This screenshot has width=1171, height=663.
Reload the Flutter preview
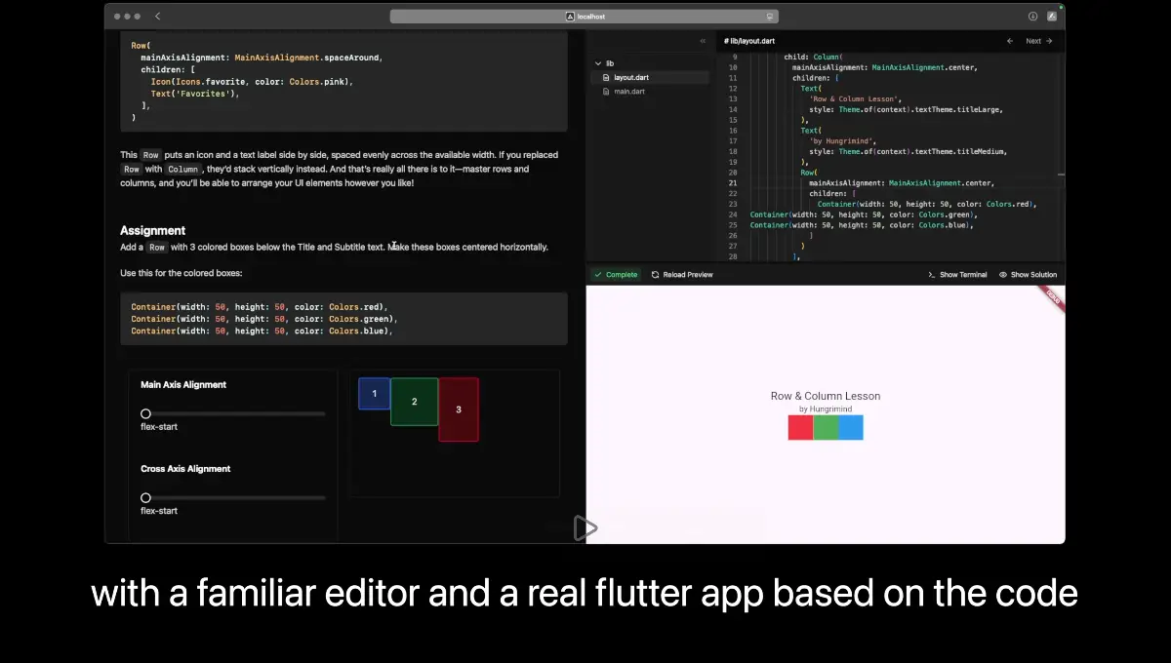pos(682,275)
